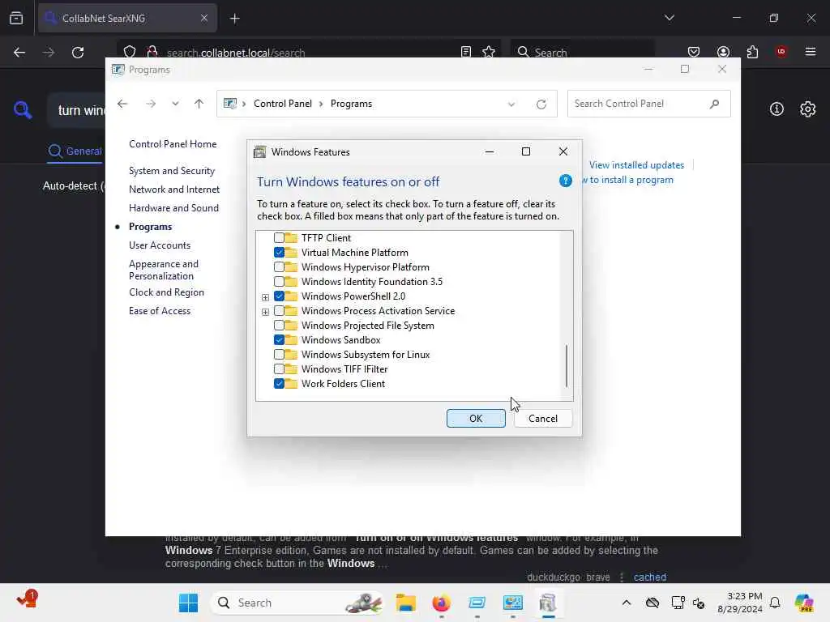
Task: Open View installed updates link
Action: (637, 165)
